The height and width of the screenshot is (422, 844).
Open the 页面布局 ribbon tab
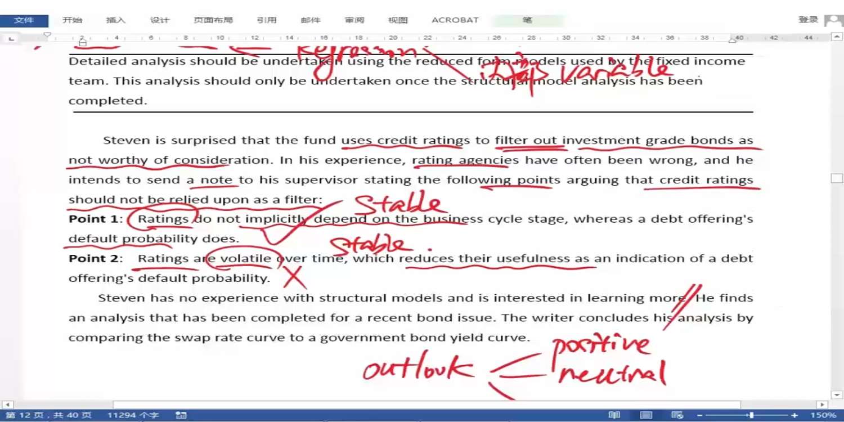(213, 20)
